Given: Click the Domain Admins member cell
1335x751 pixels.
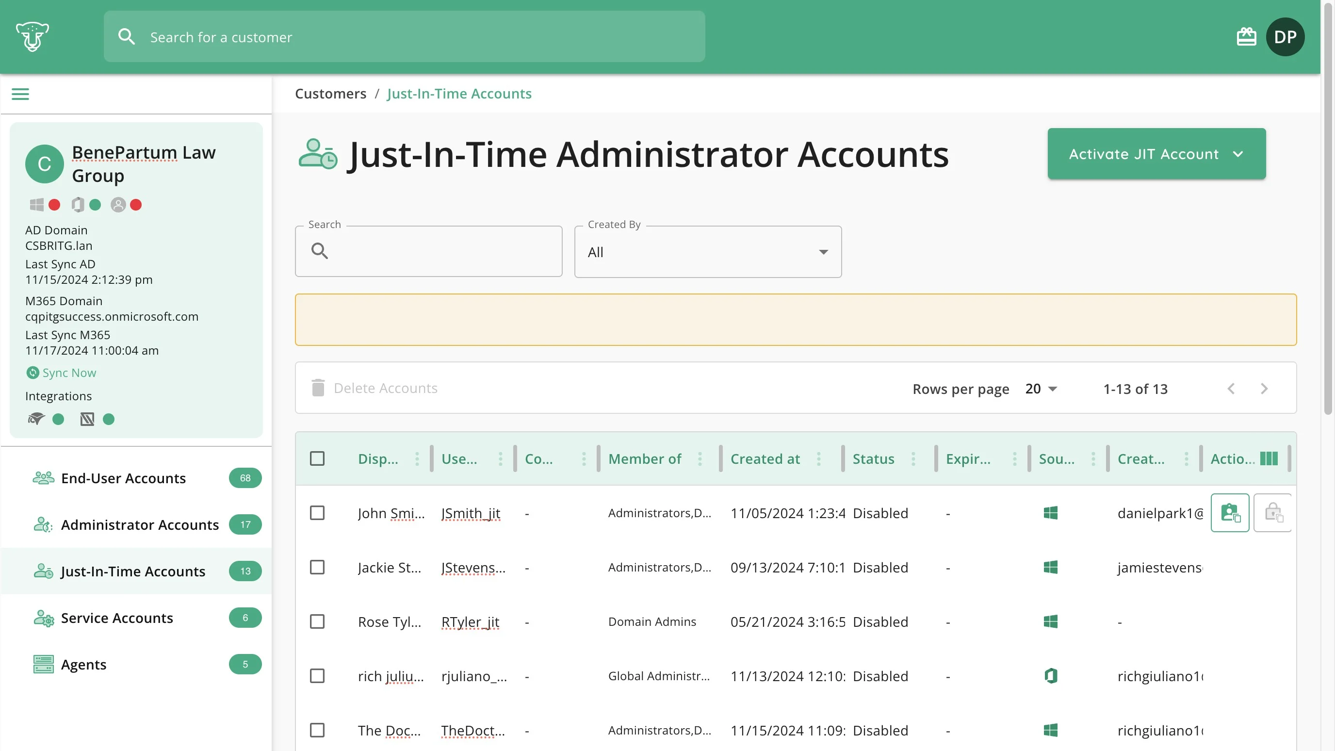Looking at the screenshot, I should pos(652,621).
